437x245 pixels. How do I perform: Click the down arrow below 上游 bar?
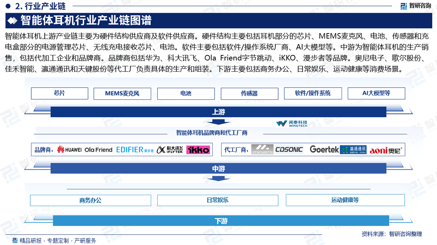218,122
